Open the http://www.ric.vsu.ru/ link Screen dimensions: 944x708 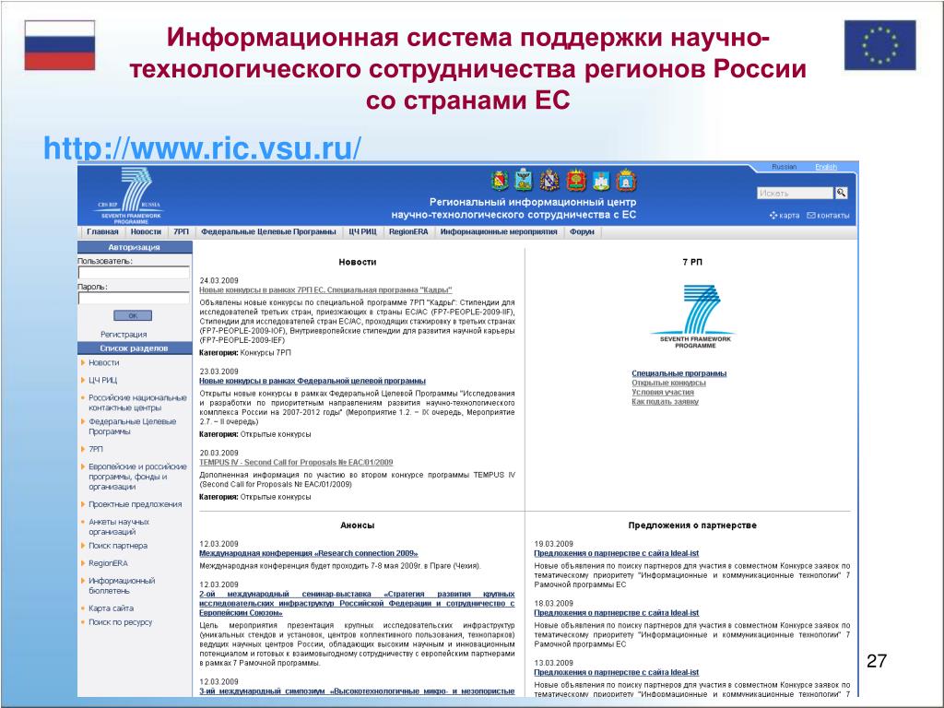(202, 148)
